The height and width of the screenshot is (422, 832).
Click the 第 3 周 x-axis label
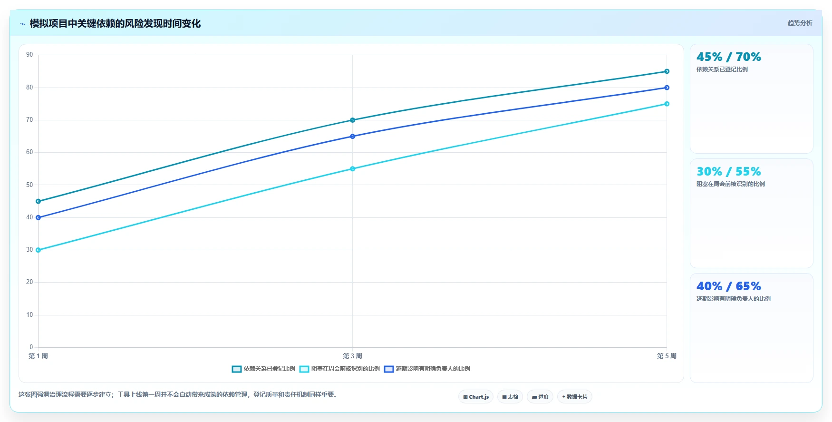pos(352,356)
